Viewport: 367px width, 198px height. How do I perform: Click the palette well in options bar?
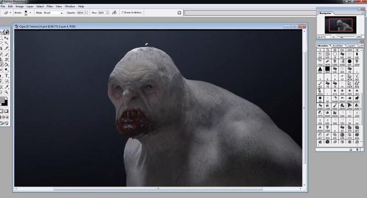pos(250,12)
